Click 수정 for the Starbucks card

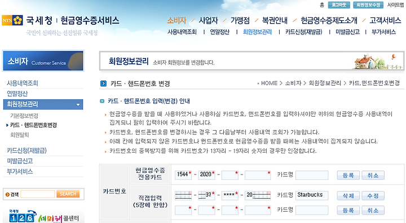tap(373, 195)
